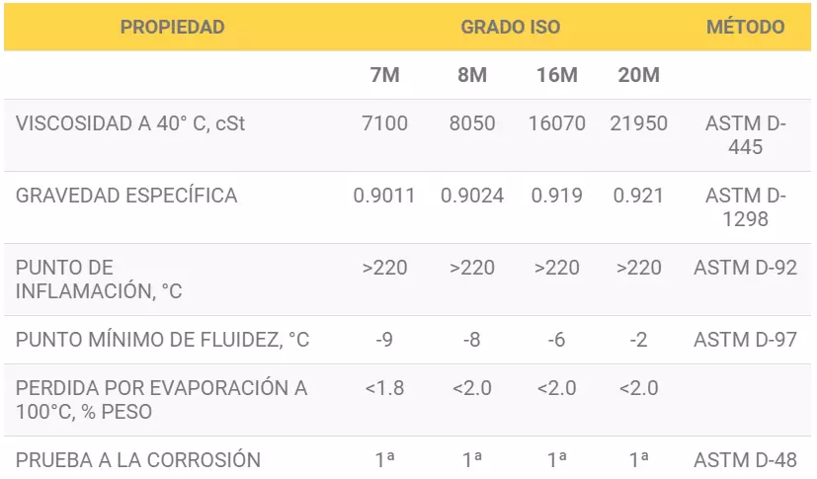Click the GRAVEDAD ESPECÍFICA row label
Image resolution: width=817 pixels, height=479 pixels.
tap(126, 196)
